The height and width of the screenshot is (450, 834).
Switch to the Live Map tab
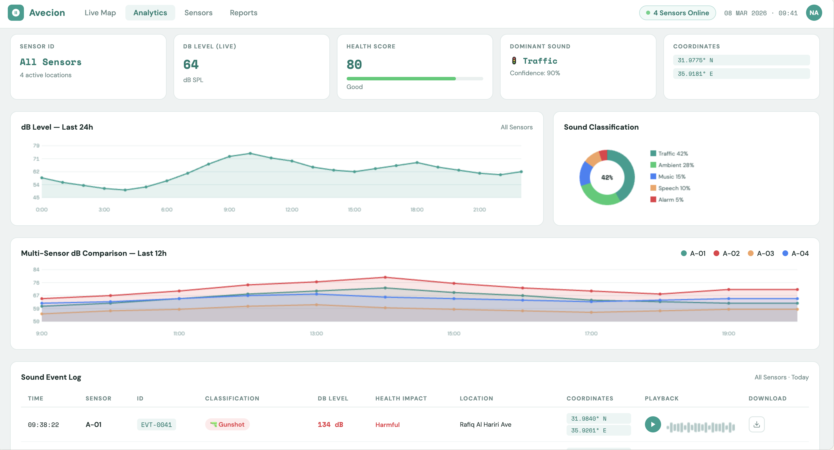[100, 13]
